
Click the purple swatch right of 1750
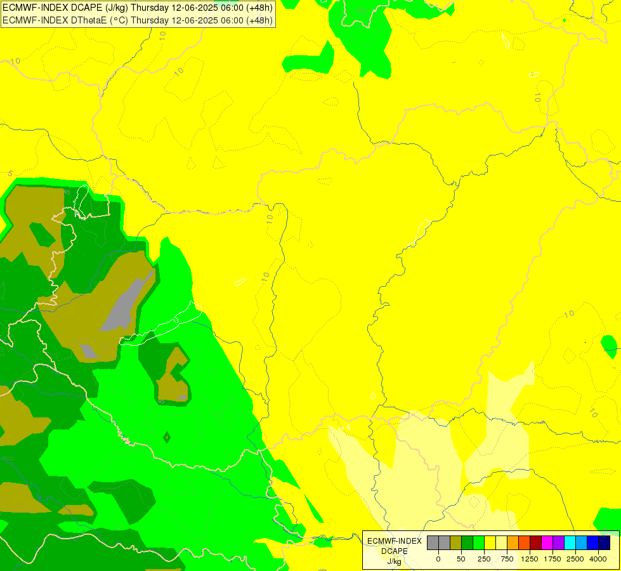click(558, 542)
